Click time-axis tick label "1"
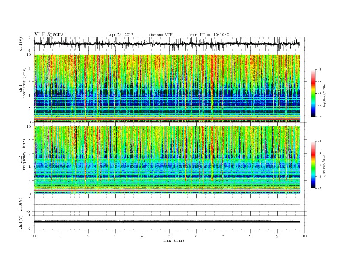This screenshot has height=265, width=343. pos(61,236)
